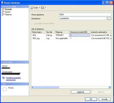Open the Opzioni page
Screen dimensions: 114x103
pos(8,12)
